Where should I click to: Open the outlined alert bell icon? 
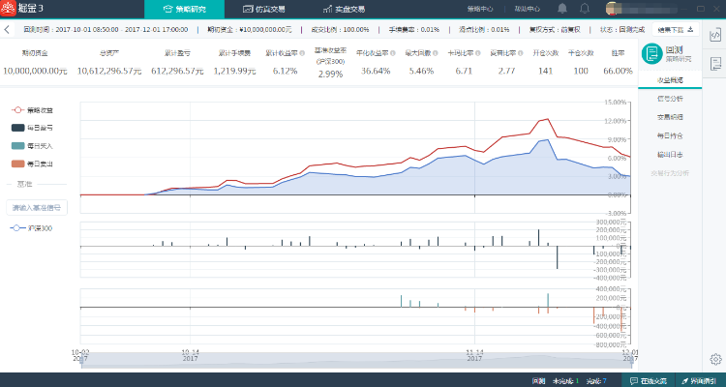click(x=585, y=9)
